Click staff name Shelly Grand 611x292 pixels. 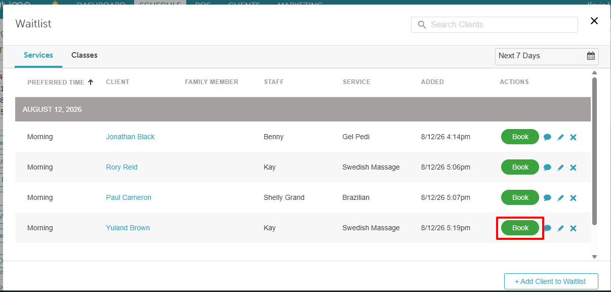[x=284, y=197]
